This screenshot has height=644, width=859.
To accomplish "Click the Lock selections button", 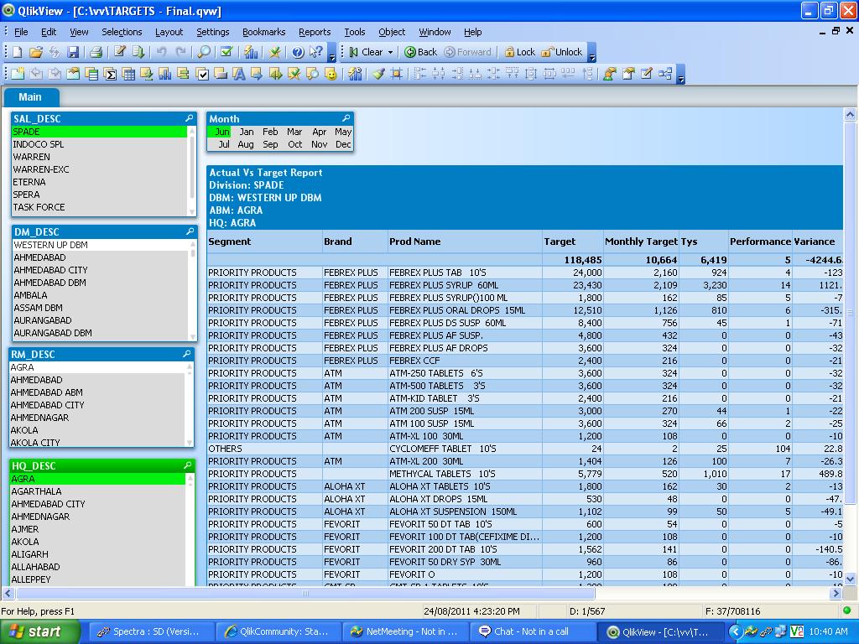I will tap(519, 52).
